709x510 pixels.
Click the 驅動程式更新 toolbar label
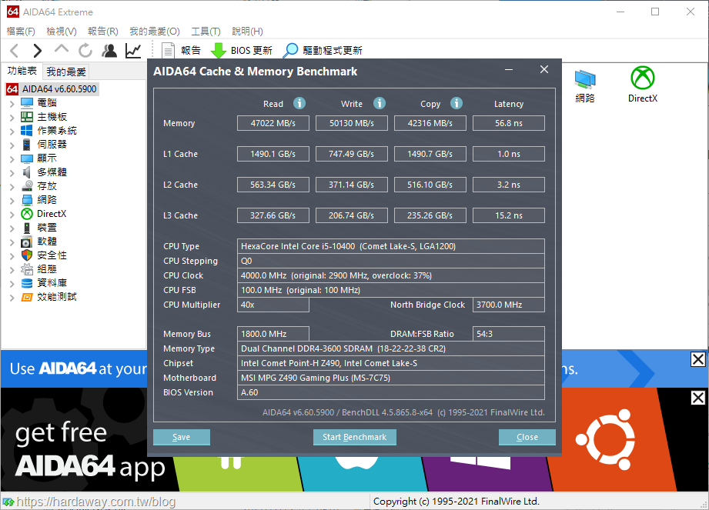pyautogui.click(x=333, y=51)
